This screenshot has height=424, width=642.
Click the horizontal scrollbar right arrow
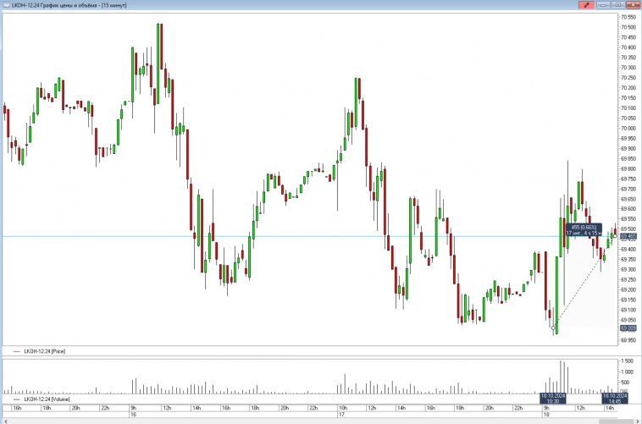(636, 421)
